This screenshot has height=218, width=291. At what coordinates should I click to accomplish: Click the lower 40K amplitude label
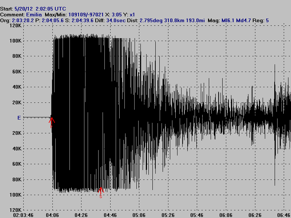(x=17, y=149)
